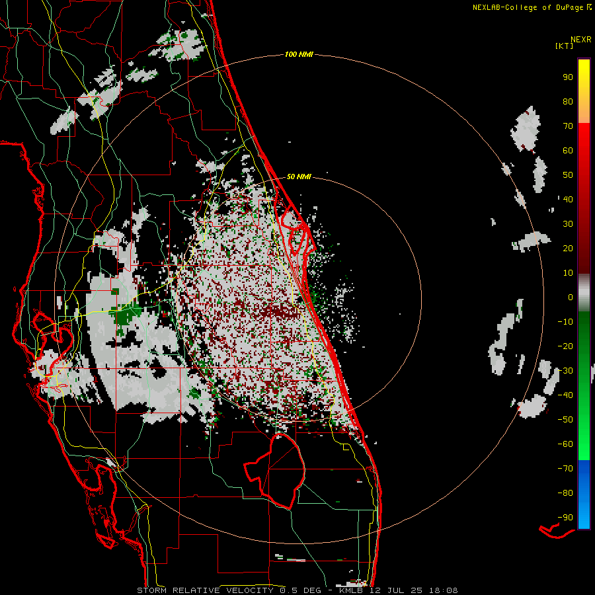Click the "80" value on the velocity scale
The image size is (595, 595).
[568, 102]
